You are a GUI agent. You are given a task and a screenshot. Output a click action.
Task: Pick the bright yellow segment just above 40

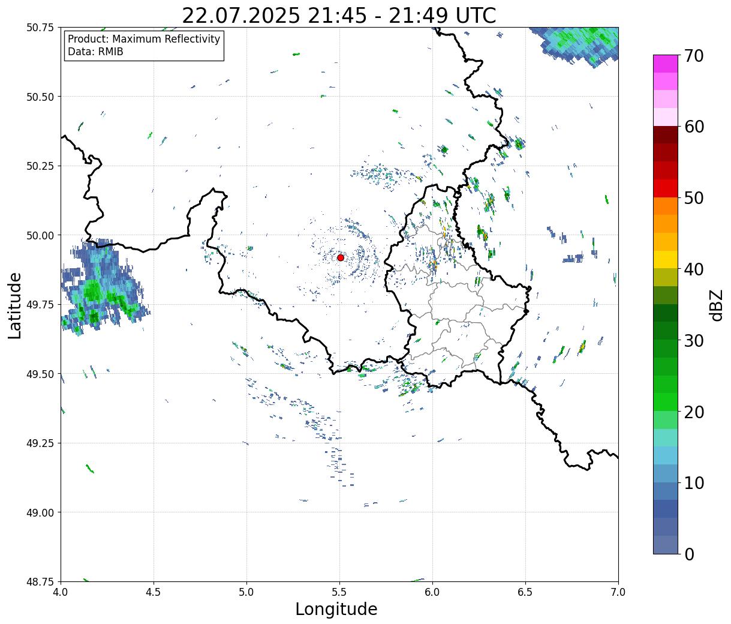pos(666,260)
